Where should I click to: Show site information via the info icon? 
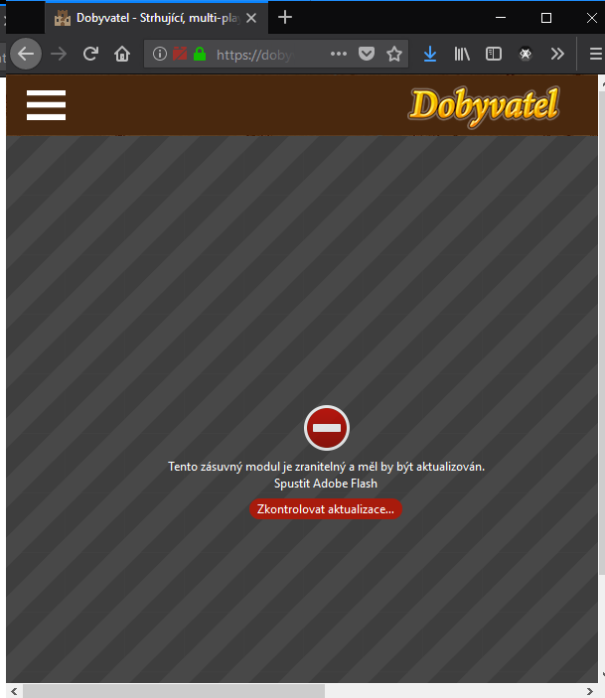pyautogui.click(x=160, y=55)
